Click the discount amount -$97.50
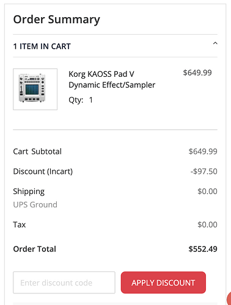The height and width of the screenshot is (305, 231). (x=204, y=171)
